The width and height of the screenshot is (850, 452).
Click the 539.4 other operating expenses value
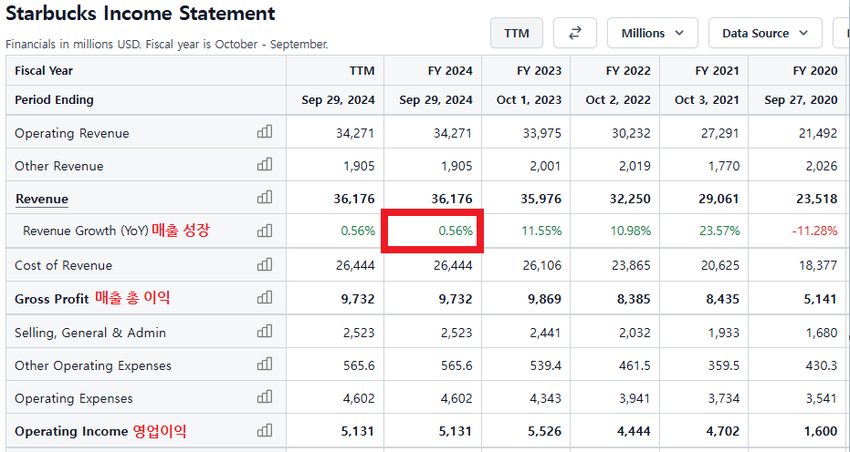pyautogui.click(x=546, y=366)
